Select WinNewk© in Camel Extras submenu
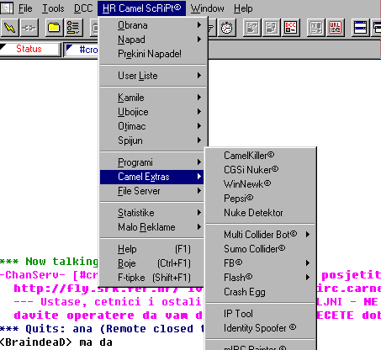381x350 pixels. [260, 183]
